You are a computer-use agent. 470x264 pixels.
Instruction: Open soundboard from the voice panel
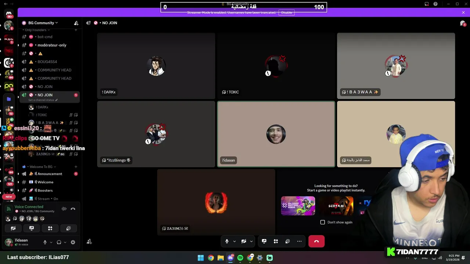(68, 228)
